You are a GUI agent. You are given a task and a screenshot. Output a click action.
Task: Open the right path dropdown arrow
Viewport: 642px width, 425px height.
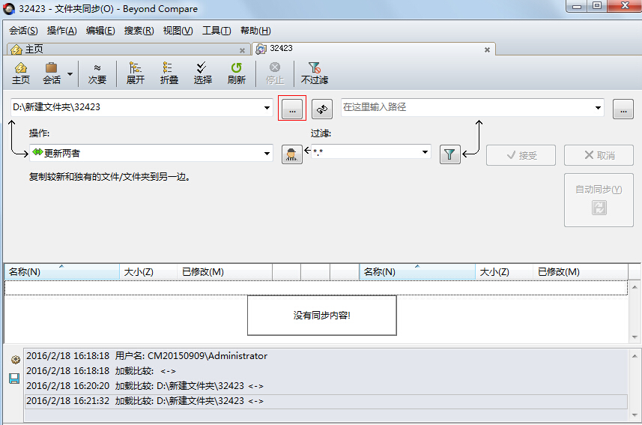pyautogui.click(x=598, y=108)
